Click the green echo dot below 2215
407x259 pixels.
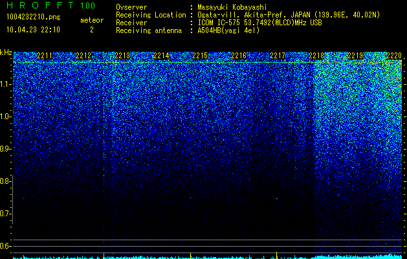tap(190, 197)
